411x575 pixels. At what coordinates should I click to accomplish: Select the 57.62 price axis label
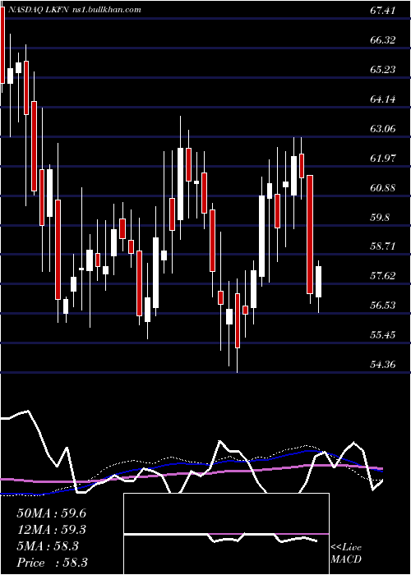pyautogui.click(x=382, y=276)
